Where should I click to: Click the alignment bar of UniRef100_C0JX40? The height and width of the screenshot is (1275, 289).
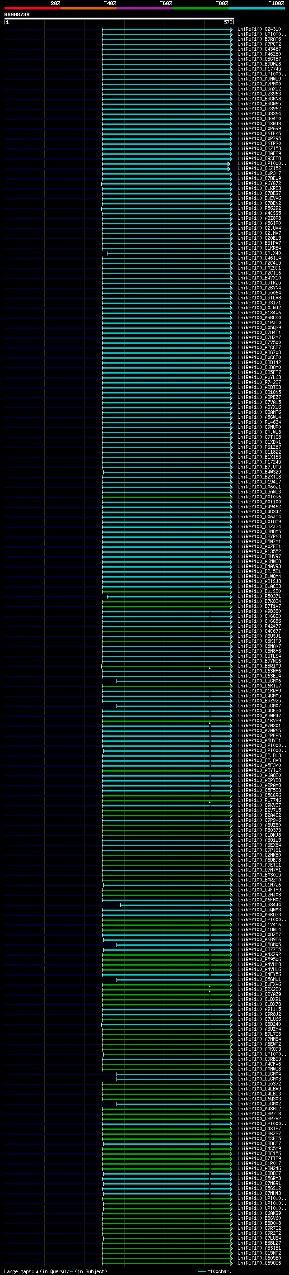pos(169,253)
